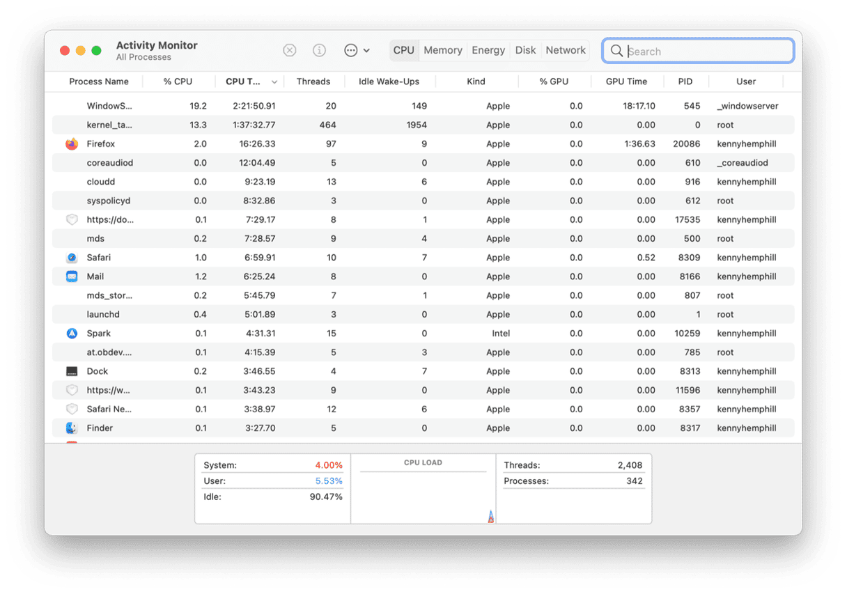
Task: Click the Mail envelope icon in list
Action: pyautogui.click(x=72, y=276)
